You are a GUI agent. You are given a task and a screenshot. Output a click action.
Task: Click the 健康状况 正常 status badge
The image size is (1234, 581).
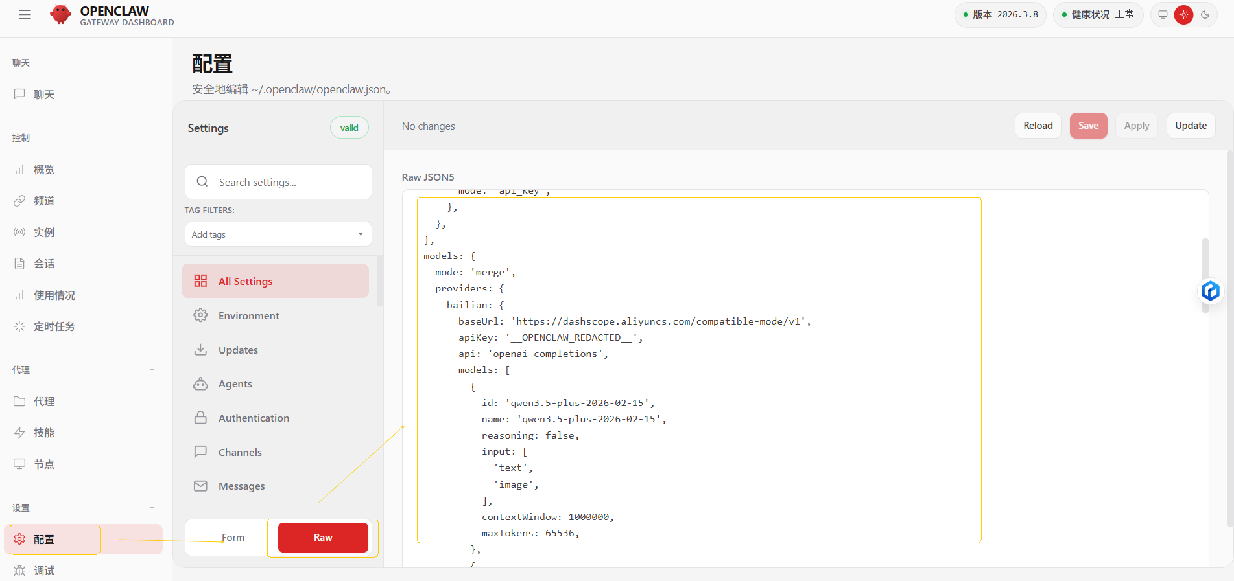click(1098, 14)
